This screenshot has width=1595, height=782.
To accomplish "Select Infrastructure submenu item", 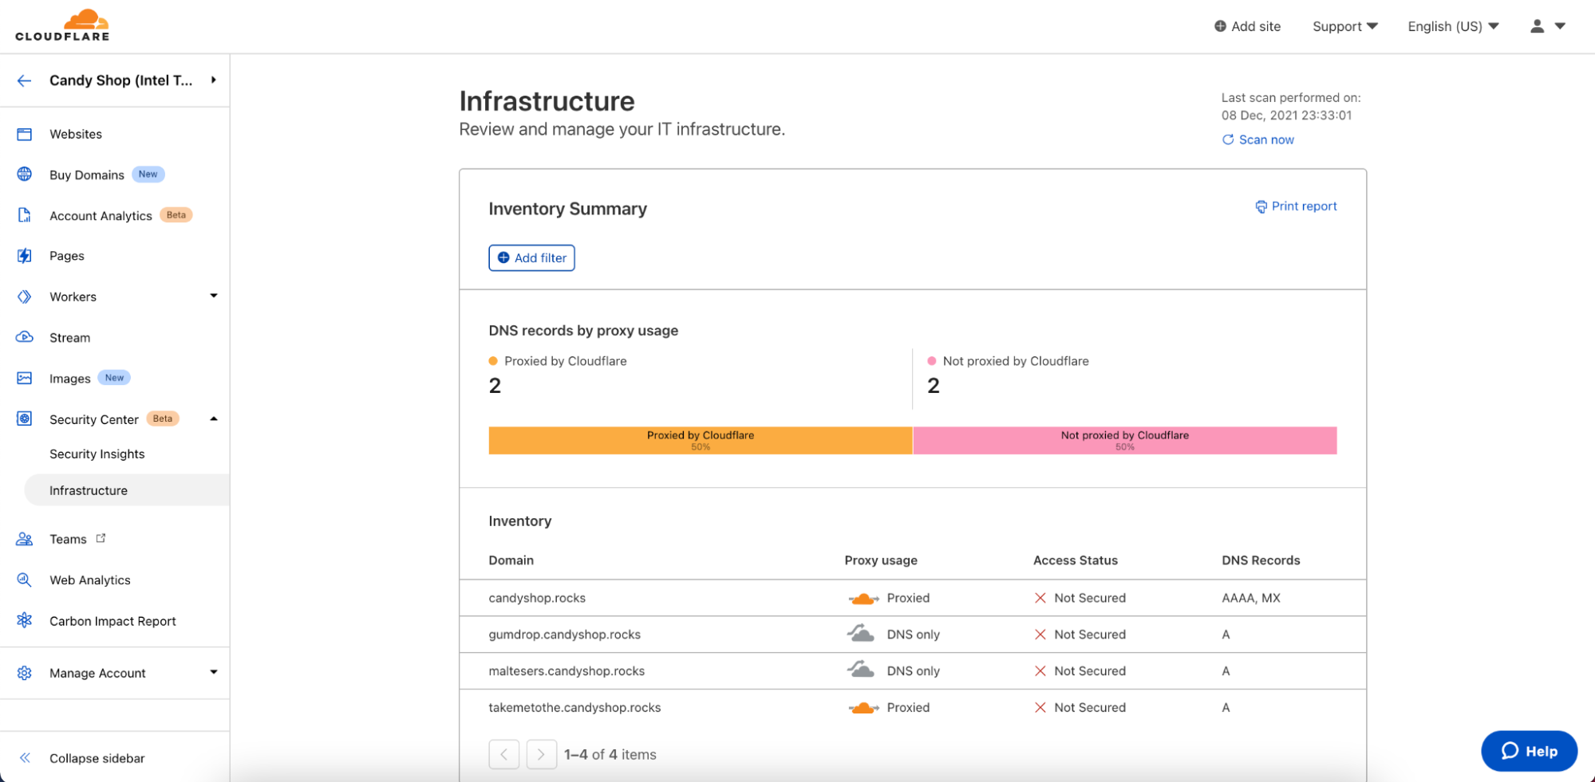I will tap(127, 490).
